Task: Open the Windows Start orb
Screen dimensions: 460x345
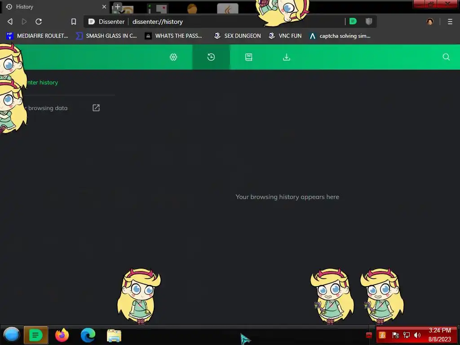Action: pos(11,335)
